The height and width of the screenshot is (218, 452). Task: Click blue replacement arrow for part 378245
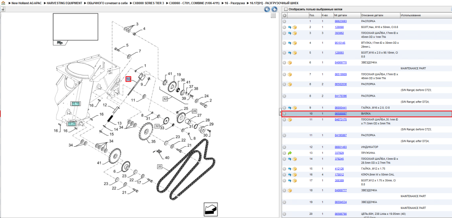290,159
